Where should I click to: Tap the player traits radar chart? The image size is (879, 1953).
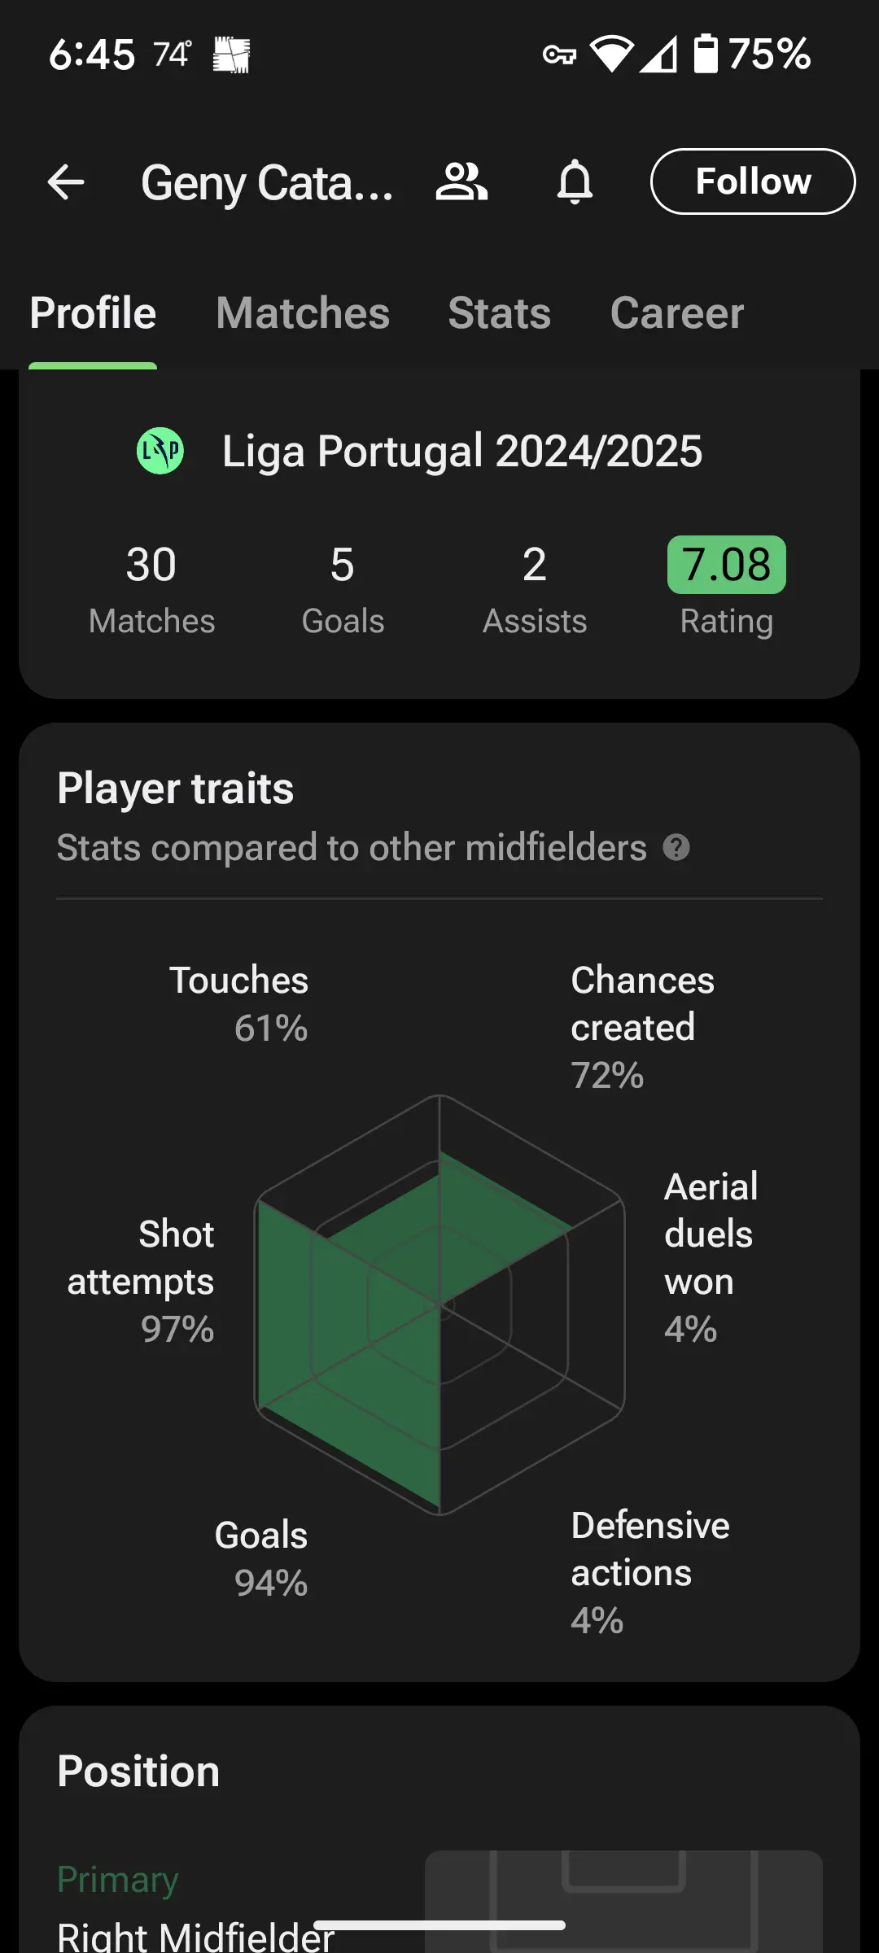(x=439, y=1305)
